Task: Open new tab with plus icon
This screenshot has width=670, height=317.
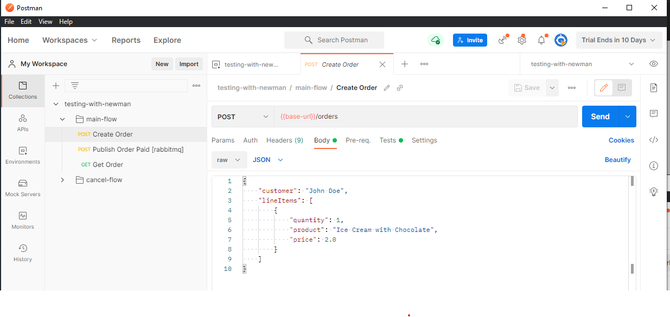Action: tap(405, 64)
